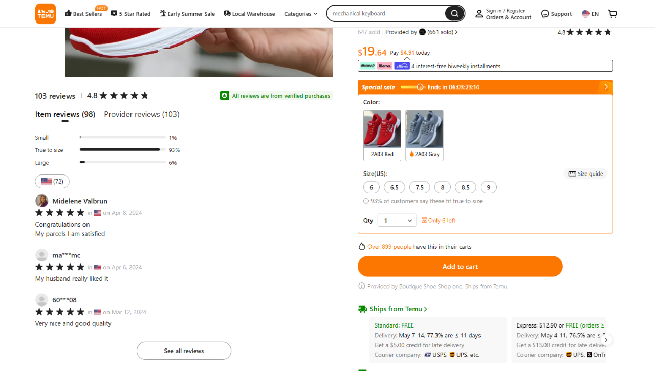Click the Temu logo icon
655x371 pixels.
[x=46, y=14]
